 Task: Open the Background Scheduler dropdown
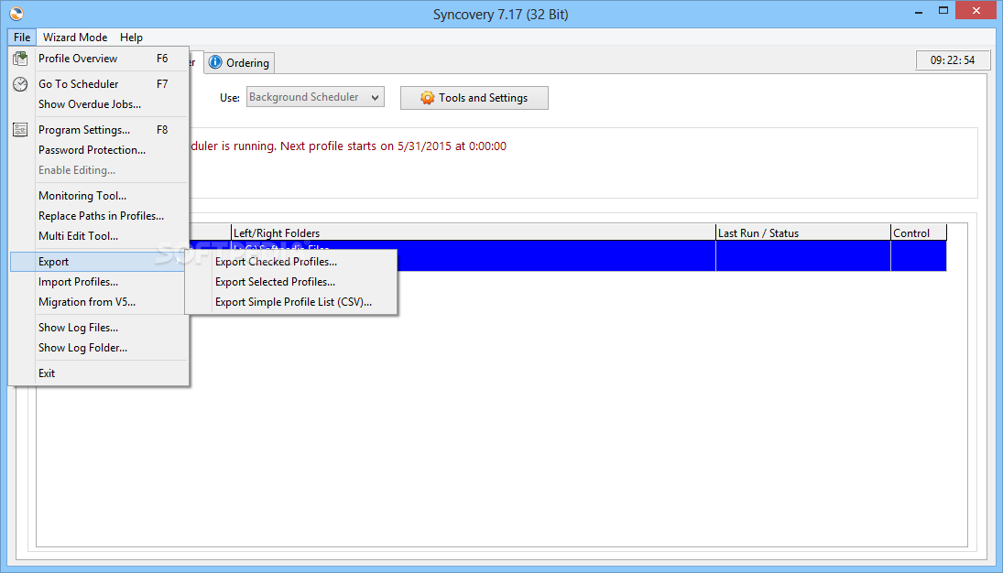315,97
